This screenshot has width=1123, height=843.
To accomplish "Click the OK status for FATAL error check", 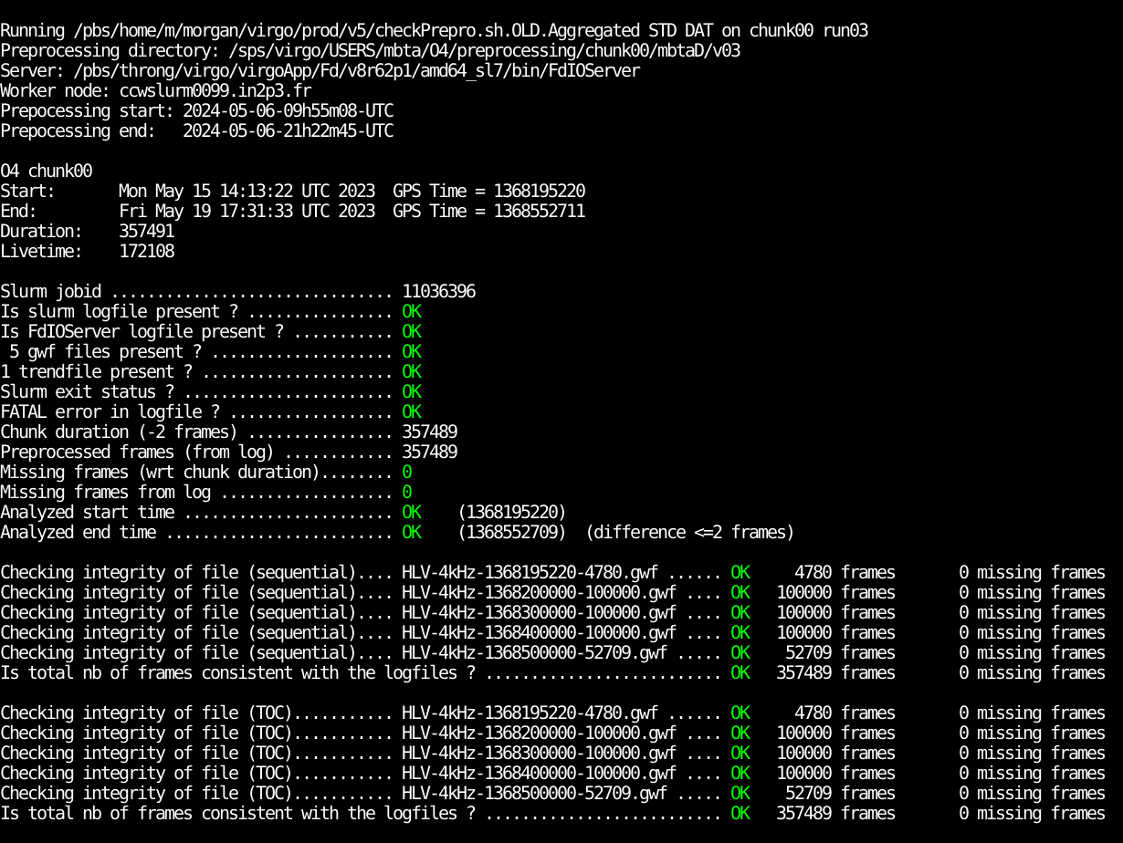I will (x=412, y=412).
